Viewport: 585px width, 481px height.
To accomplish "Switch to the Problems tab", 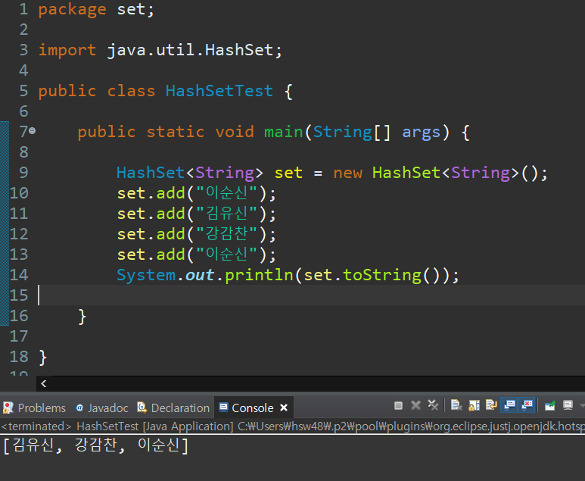I will (x=34, y=408).
